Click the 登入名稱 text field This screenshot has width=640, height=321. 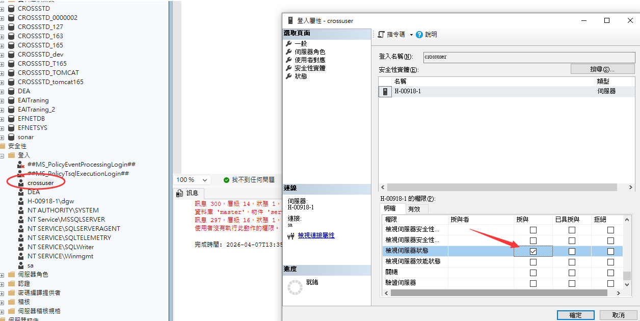(528, 57)
